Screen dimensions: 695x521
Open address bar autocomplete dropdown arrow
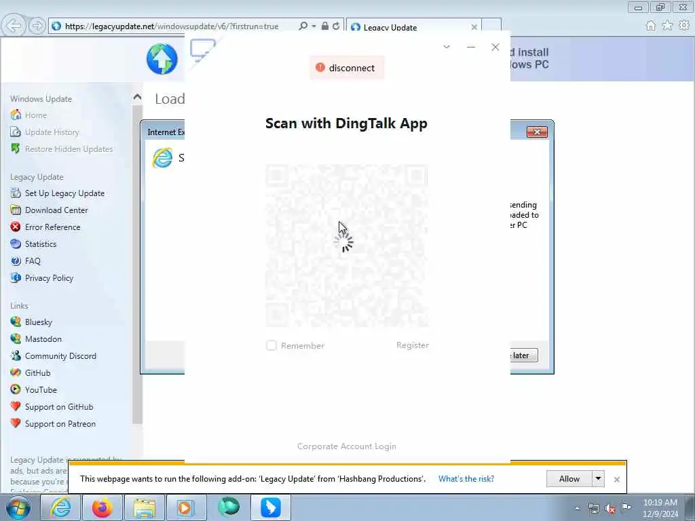[x=314, y=26]
